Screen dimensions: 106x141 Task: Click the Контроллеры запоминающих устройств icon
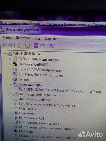pyautogui.click(x=16, y=127)
